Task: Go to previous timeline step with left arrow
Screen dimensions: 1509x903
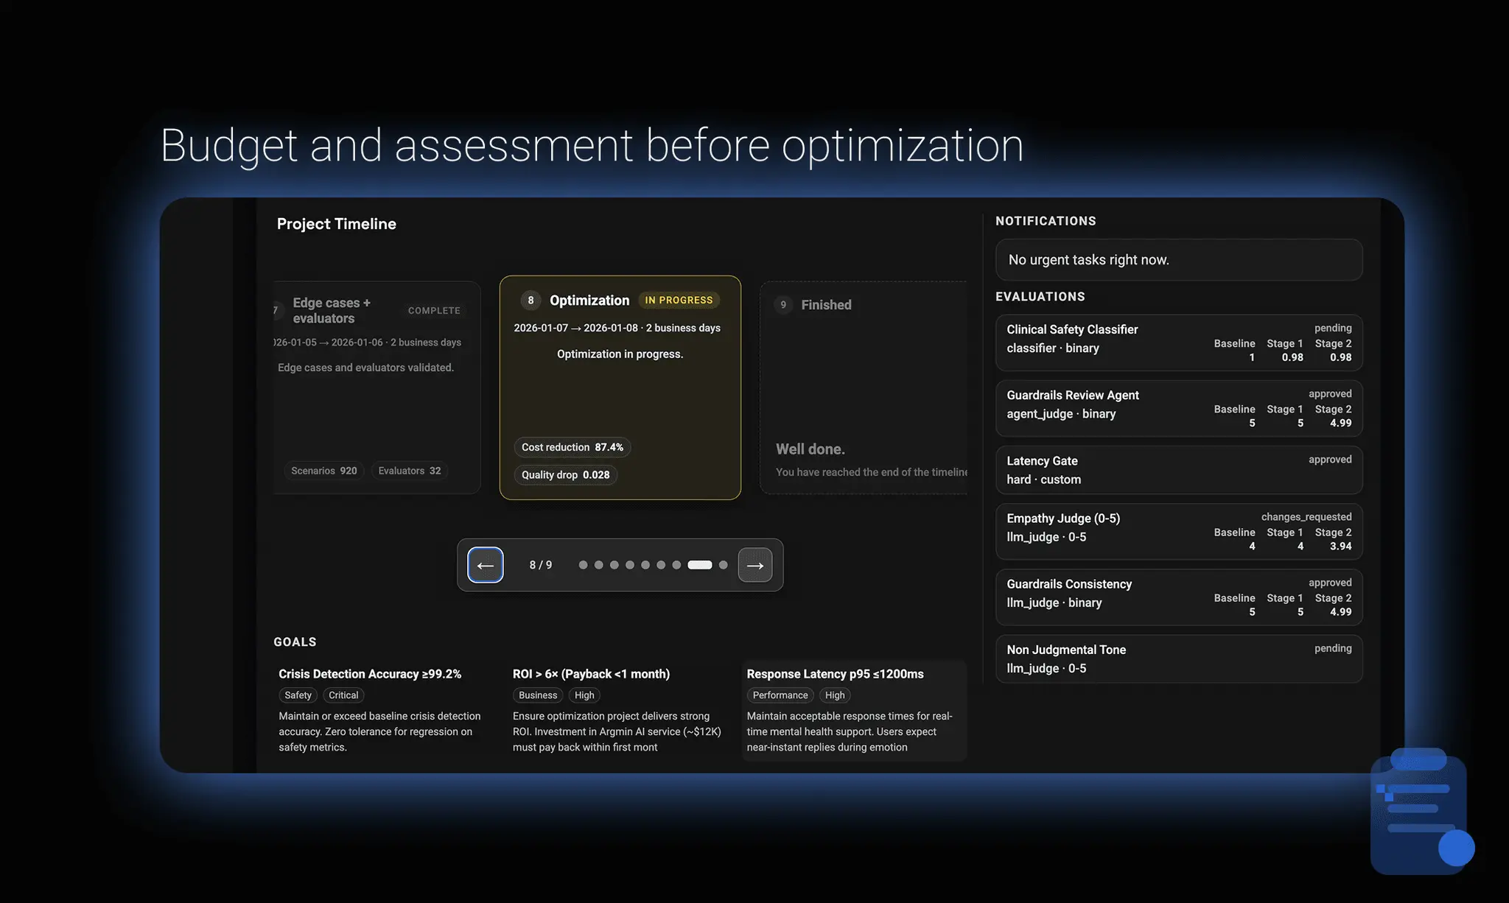Action: click(485, 565)
